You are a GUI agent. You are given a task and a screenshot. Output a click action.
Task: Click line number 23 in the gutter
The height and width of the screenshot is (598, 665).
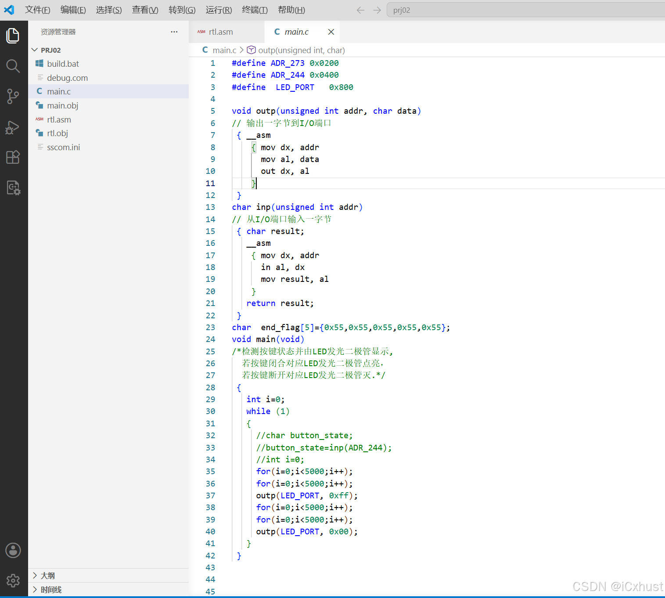coord(211,327)
